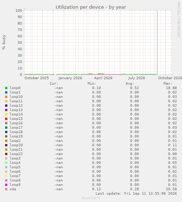182x202 pixels.
Task: Click the 'loop19' legend label
Action: [16, 136]
